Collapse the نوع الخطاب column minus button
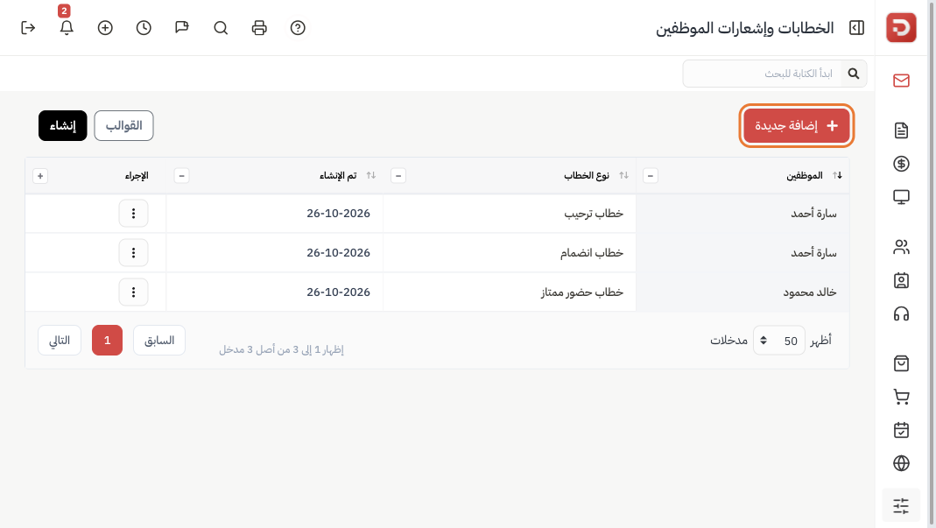Image resolution: width=936 pixels, height=528 pixels. click(x=398, y=176)
